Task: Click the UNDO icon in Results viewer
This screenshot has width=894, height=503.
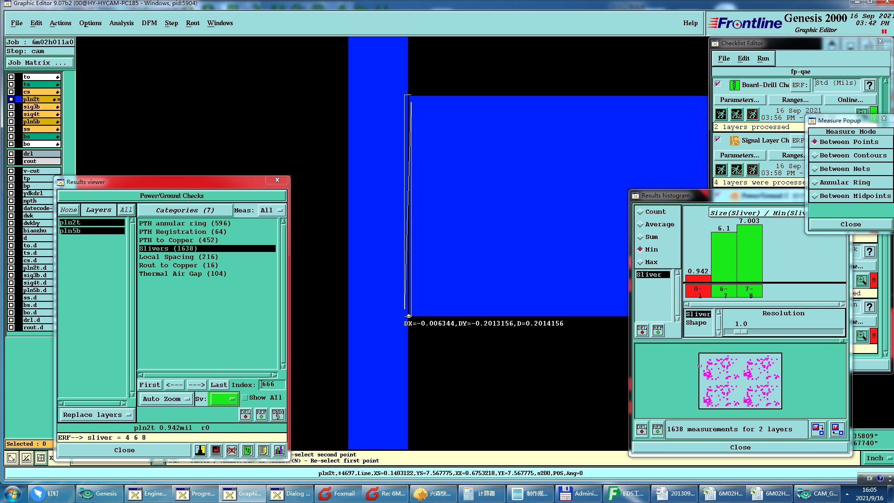Action: 278,414
